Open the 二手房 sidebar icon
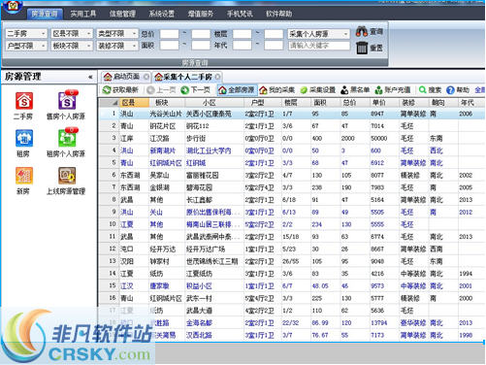The image size is (486, 365). 23,101
